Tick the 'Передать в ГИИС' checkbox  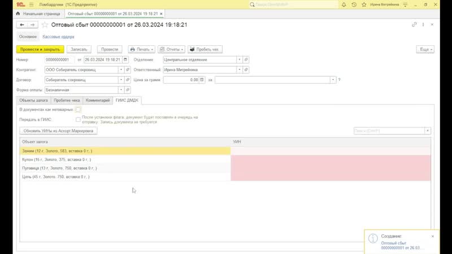pos(78,119)
